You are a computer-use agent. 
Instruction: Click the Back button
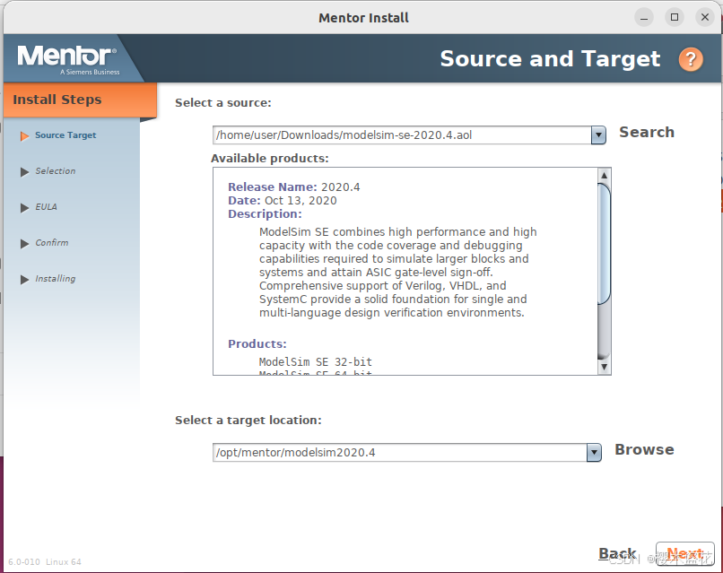617,553
